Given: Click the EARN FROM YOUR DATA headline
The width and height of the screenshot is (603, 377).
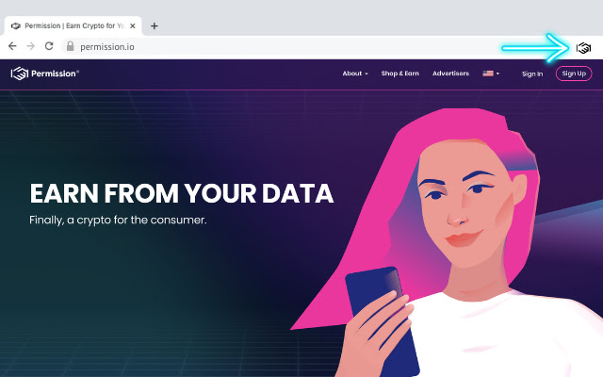Looking at the screenshot, I should (x=182, y=193).
